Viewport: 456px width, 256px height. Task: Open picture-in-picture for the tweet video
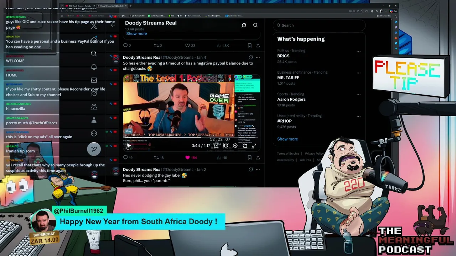[245, 146]
